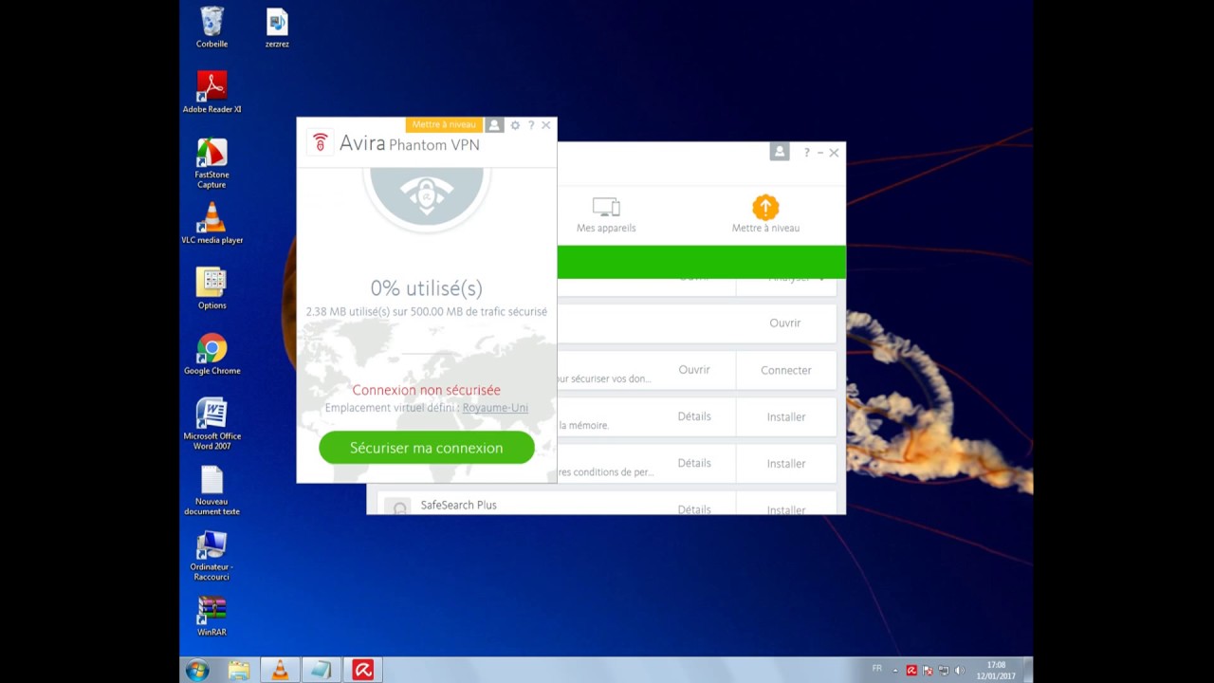Click Avira icon in system tray
The height and width of the screenshot is (683, 1214).
tap(911, 670)
